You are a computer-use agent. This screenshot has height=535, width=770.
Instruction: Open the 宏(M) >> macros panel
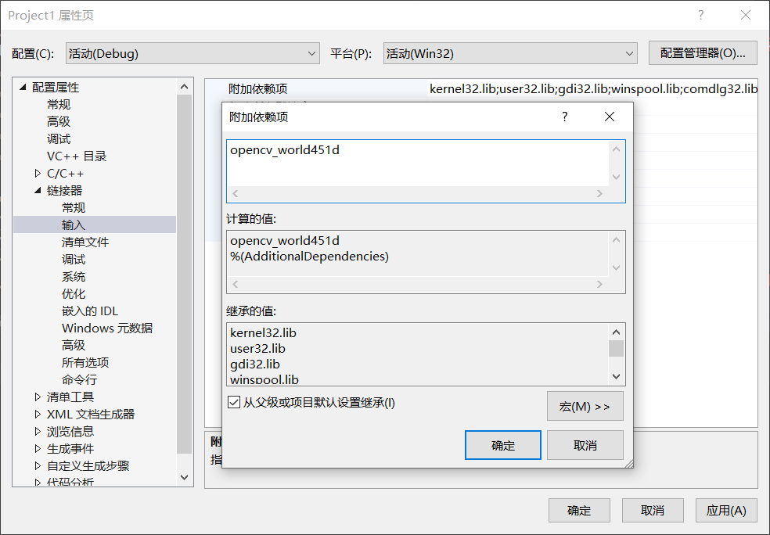point(585,406)
